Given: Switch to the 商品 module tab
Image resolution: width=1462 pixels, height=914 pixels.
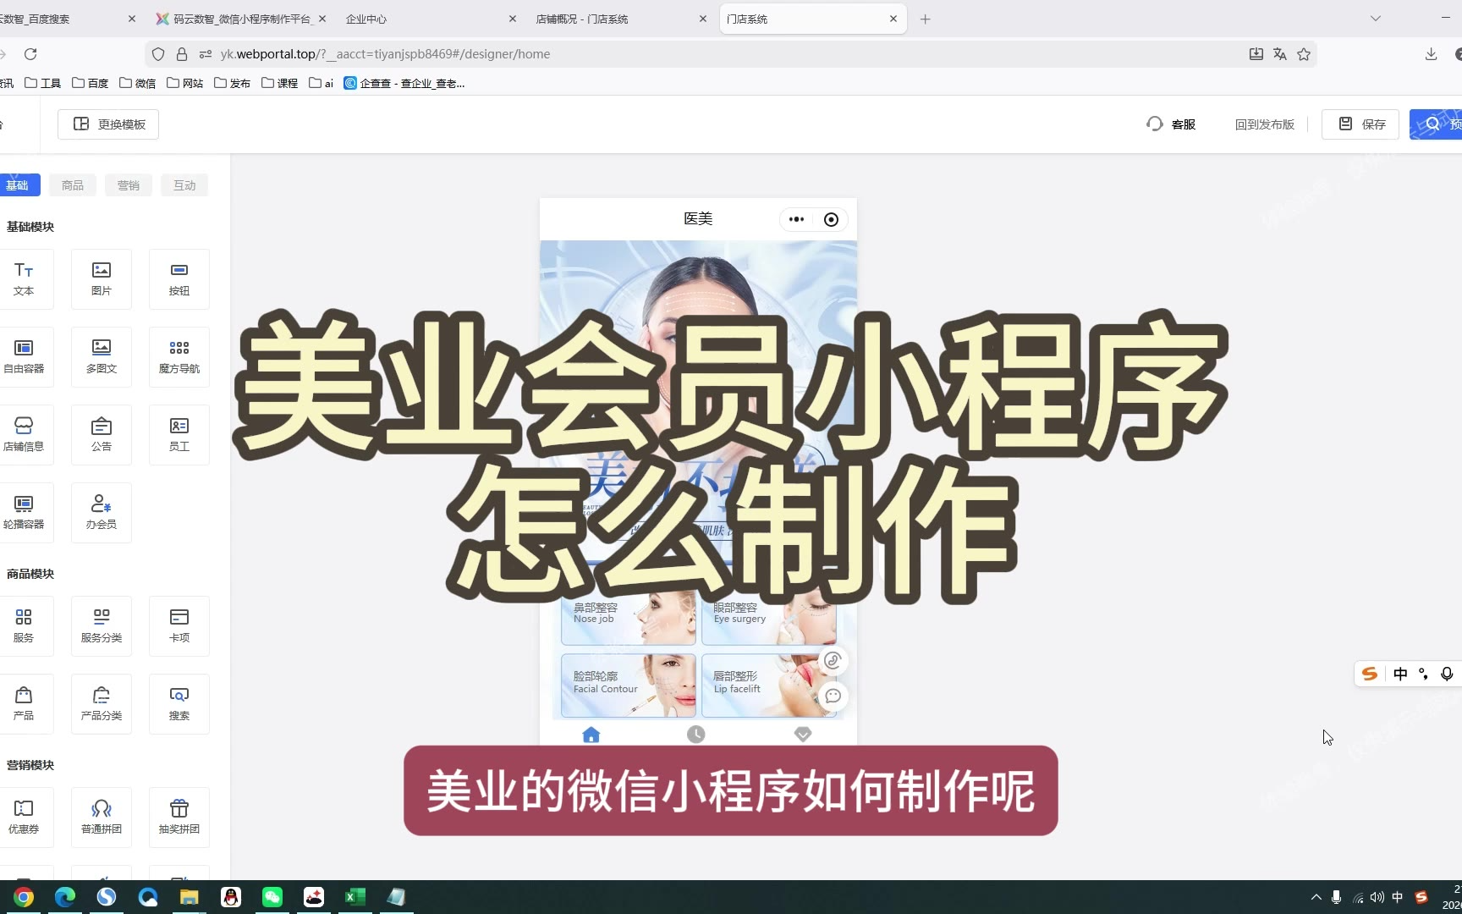Looking at the screenshot, I should 73,185.
